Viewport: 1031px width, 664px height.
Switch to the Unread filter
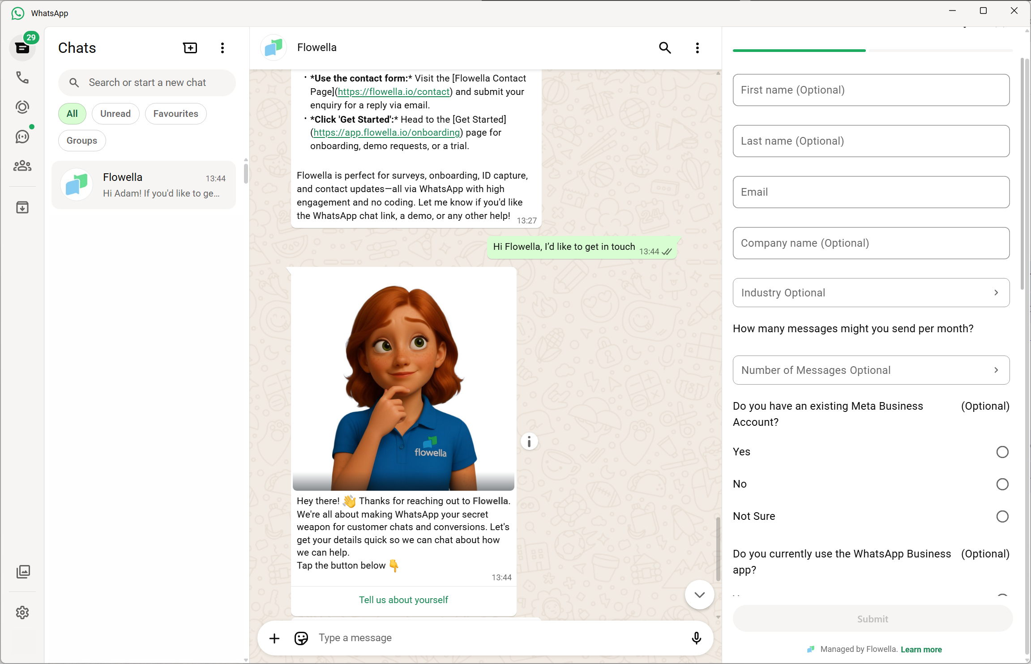click(x=116, y=113)
